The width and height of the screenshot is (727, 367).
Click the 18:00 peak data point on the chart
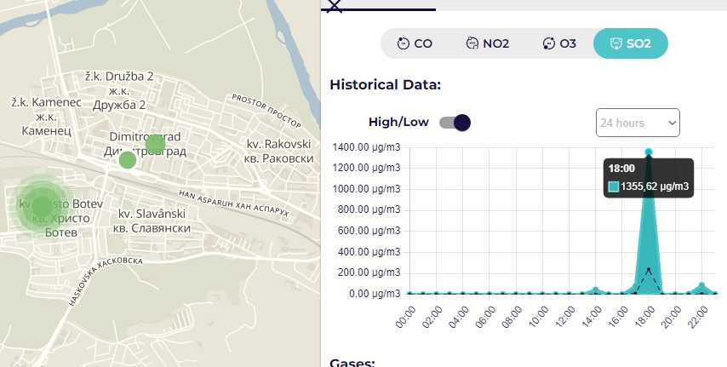click(649, 152)
